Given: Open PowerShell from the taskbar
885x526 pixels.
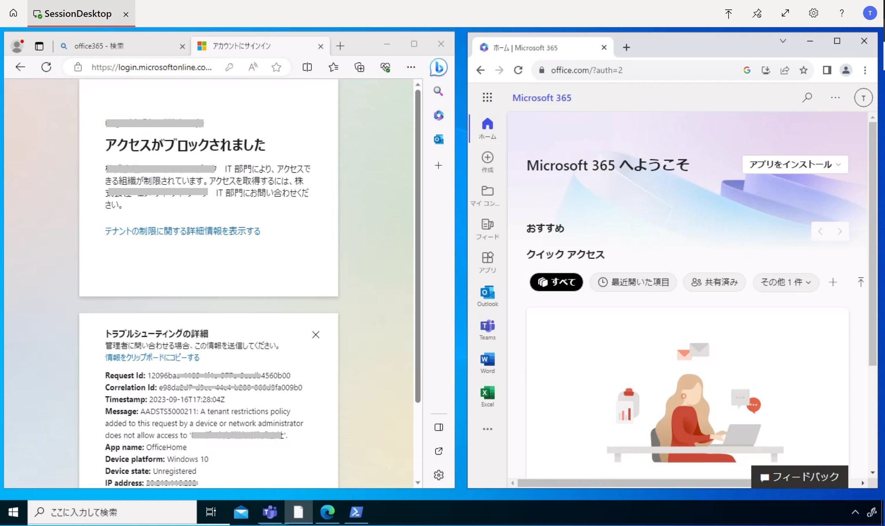Looking at the screenshot, I should pyautogui.click(x=356, y=512).
